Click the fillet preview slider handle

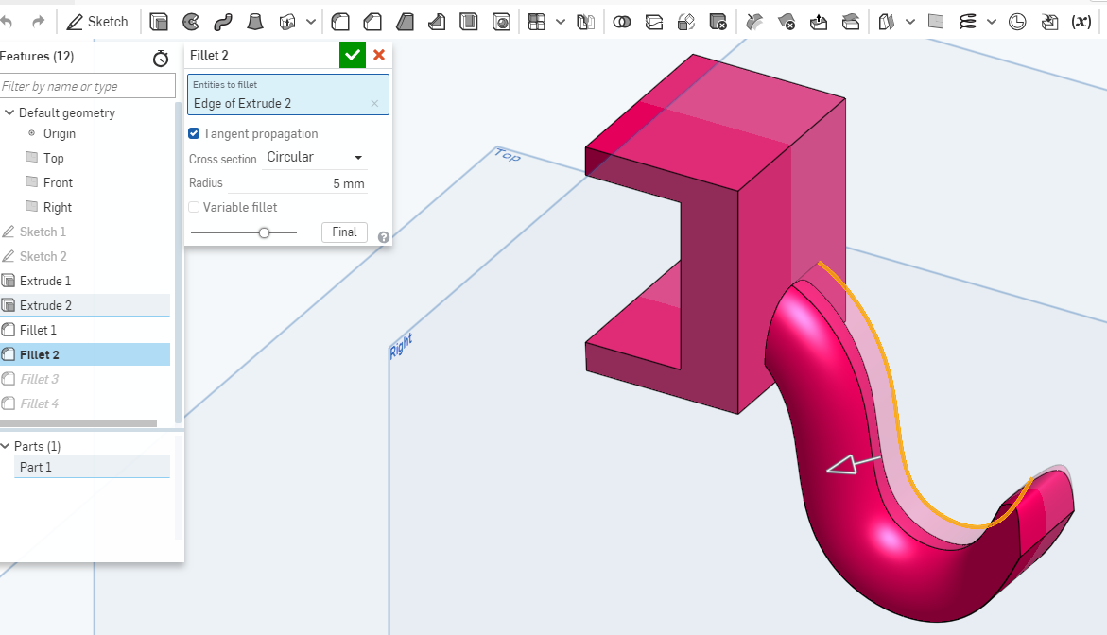tap(264, 232)
